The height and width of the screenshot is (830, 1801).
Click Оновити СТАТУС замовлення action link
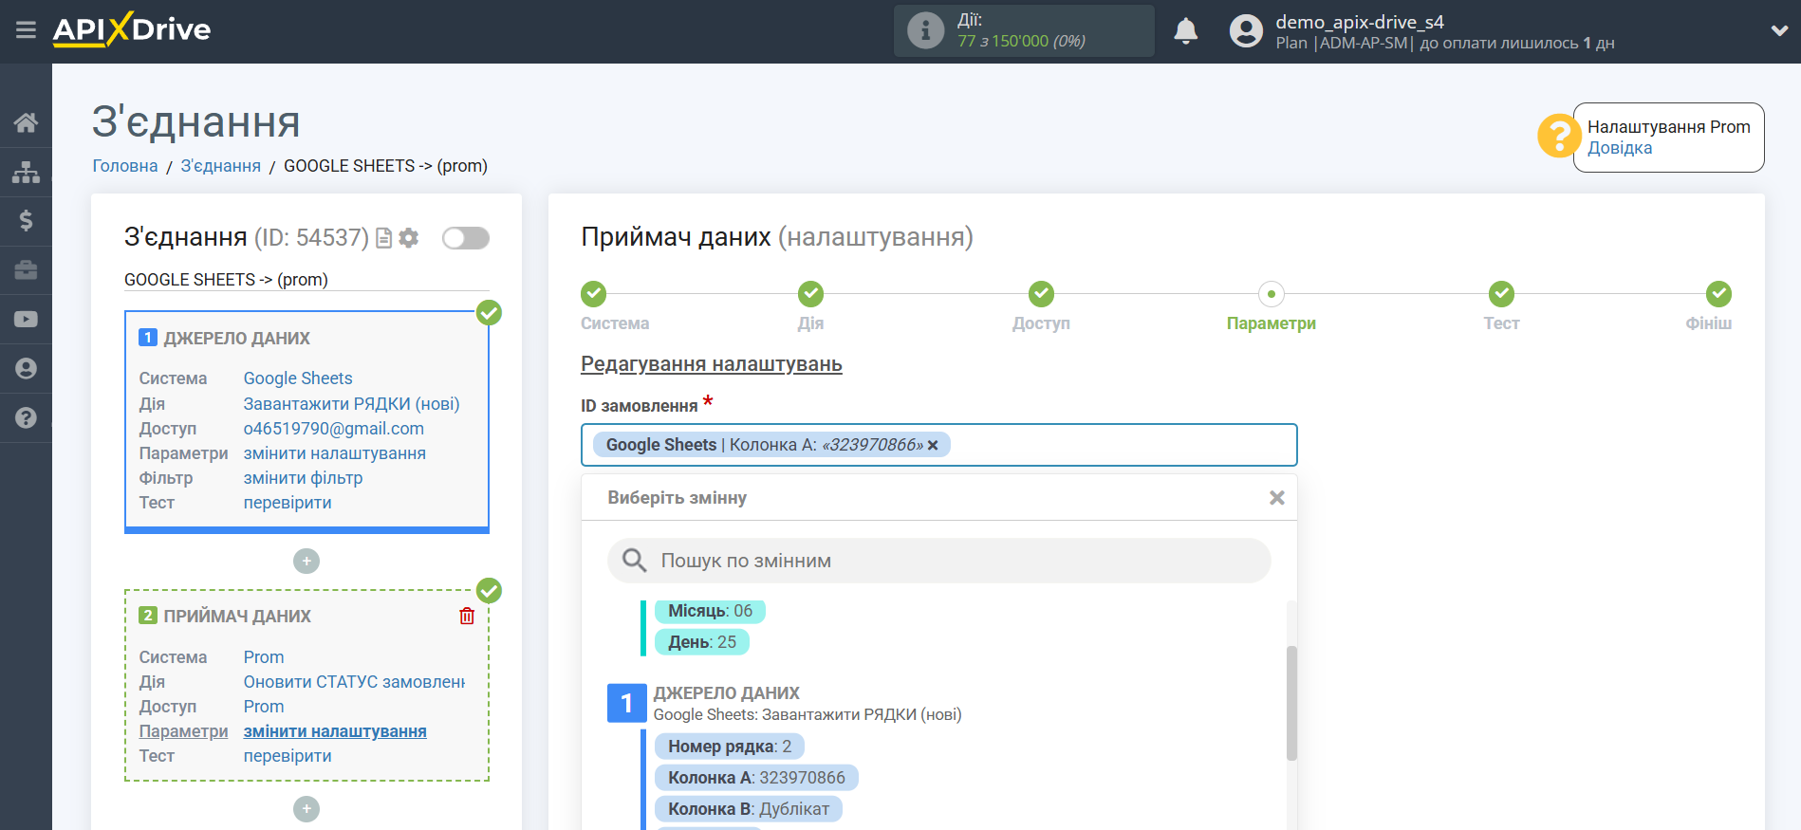click(x=354, y=682)
